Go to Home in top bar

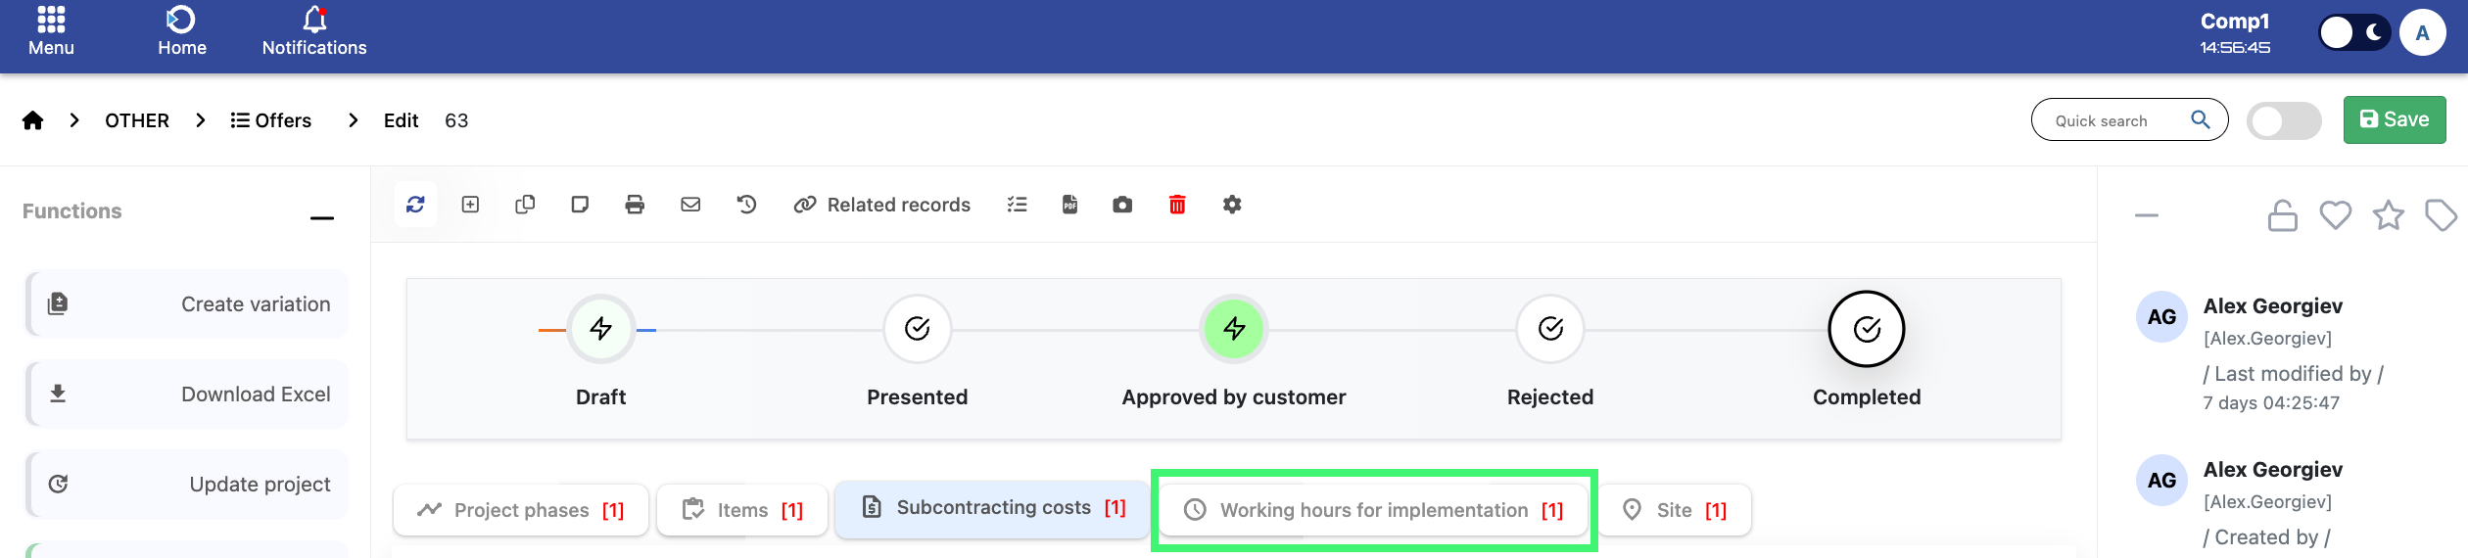(x=181, y=31)
